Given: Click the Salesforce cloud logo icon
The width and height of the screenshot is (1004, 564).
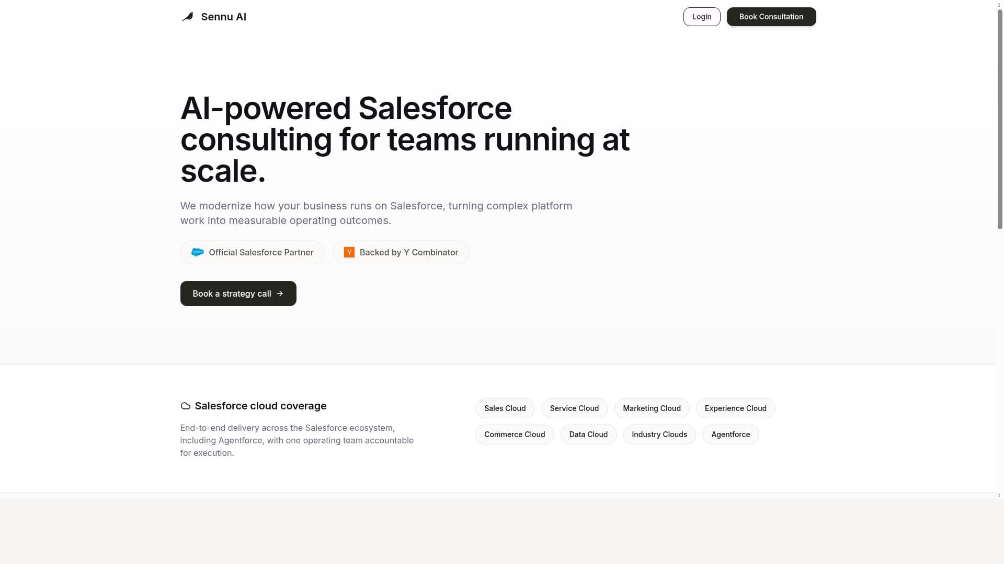Looking at the screenshot, I should pos(197,252).
